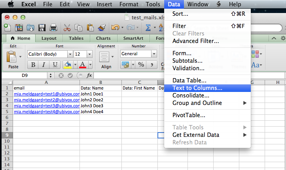
Task: Select the Format Painter brush icon
Action: click(102, 28)
